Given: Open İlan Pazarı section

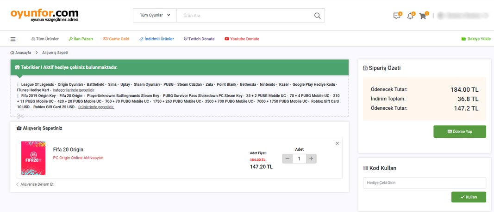Looking at the screenshot, I should (x=81, y=39).
